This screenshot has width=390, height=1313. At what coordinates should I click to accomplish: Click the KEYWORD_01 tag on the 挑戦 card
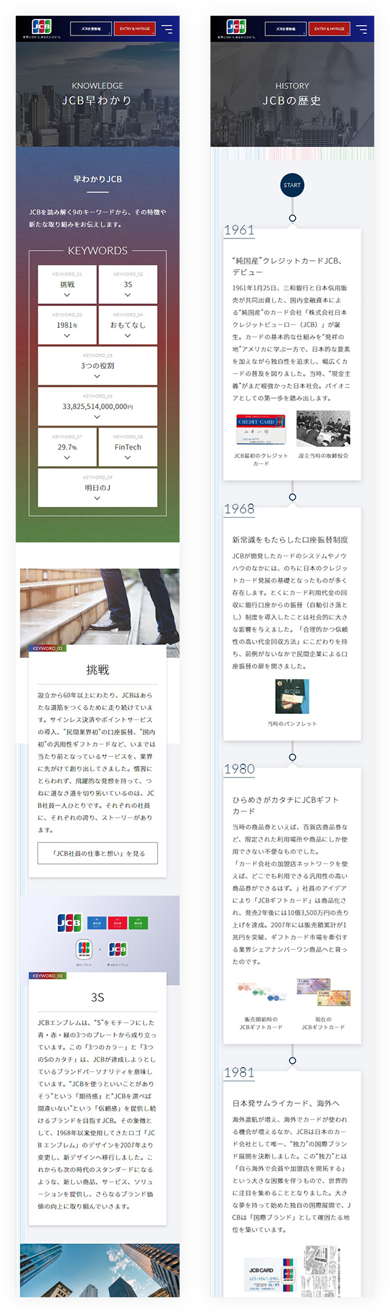(x=47, y=648)
